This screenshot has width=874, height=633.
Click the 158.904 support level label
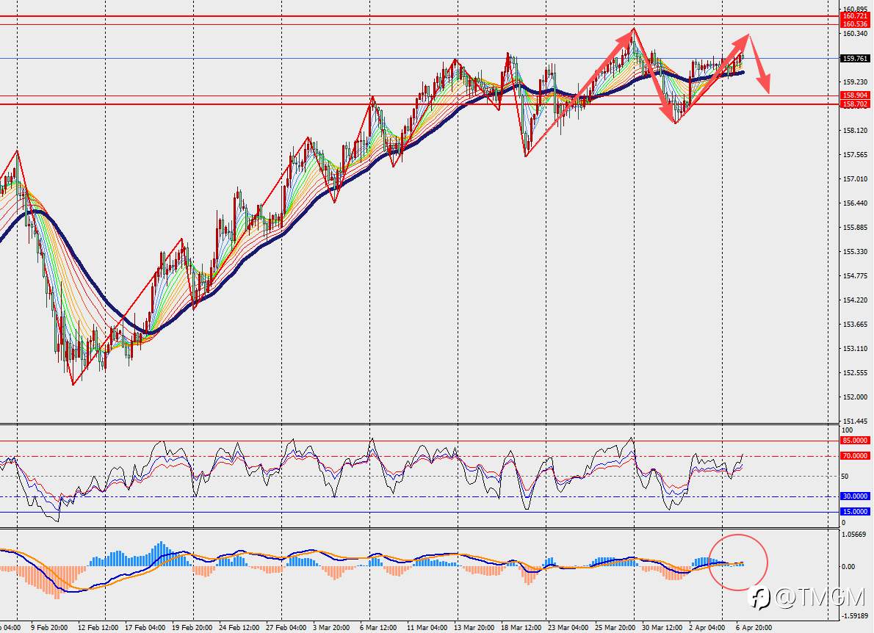pos(854,95)
